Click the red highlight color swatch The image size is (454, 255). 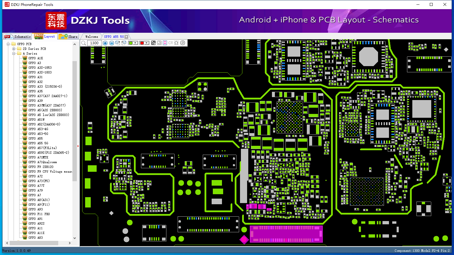142,43
